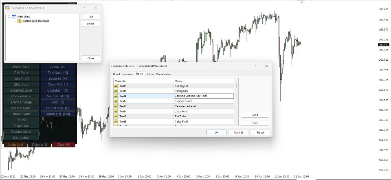This screenshot has height=180, width=391.
Task: Select the 'Take Profit' value cell in inputs
Action: pos(204,122)
